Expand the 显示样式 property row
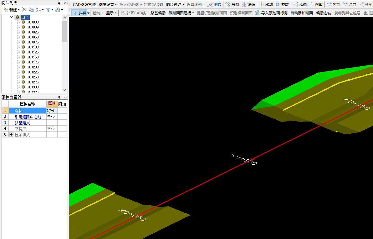Screen dimensions: 373x239 coord(12,135)
